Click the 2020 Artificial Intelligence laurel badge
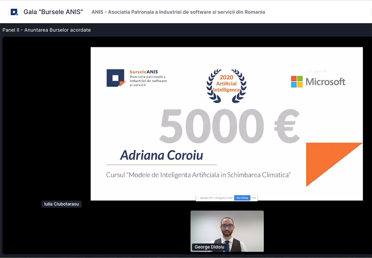This screenshot has height=258, width=372. pyautogui.click(x=226, y=86)
